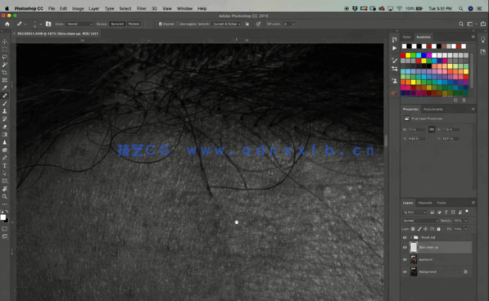
Task: Hide the Skin clean up layer
Action: coord(405,248)
